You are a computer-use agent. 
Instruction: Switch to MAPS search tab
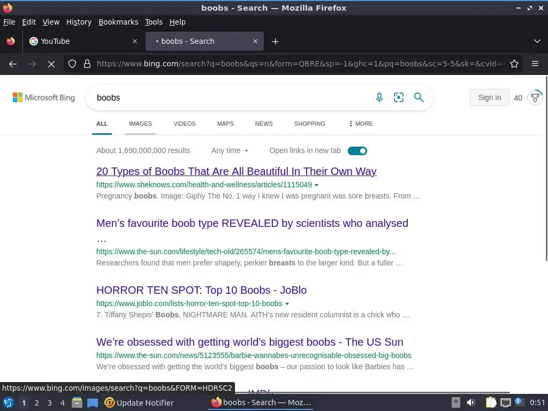[225, 124]
